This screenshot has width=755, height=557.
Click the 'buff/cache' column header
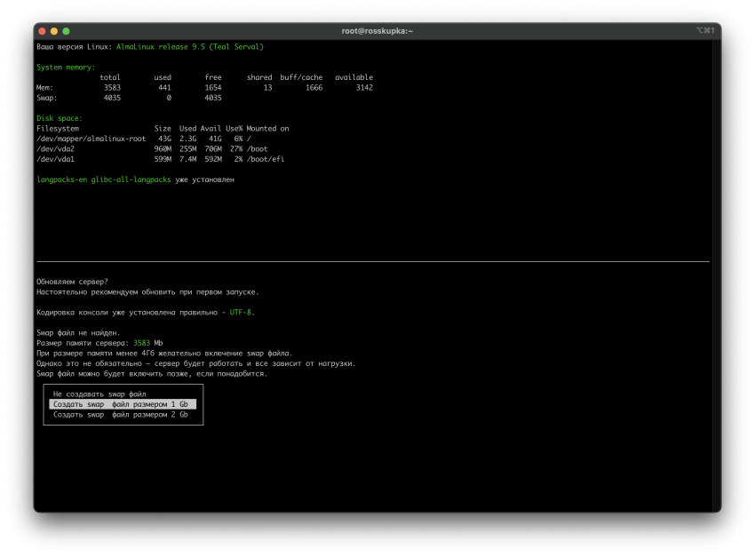point(301,77)
